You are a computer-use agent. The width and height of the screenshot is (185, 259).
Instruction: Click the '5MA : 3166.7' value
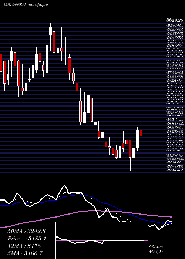(26, 253)
